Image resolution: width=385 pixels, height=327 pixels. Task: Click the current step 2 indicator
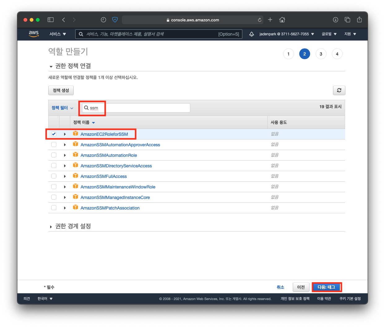pos(305,54)
